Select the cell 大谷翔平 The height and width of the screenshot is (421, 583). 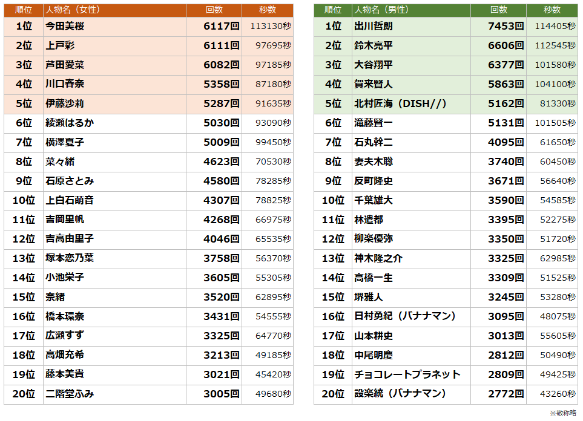(x=374, y=65)
